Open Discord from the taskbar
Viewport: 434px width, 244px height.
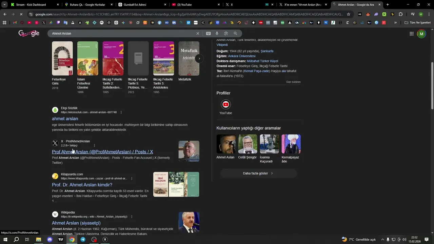[x=50, y=239]
